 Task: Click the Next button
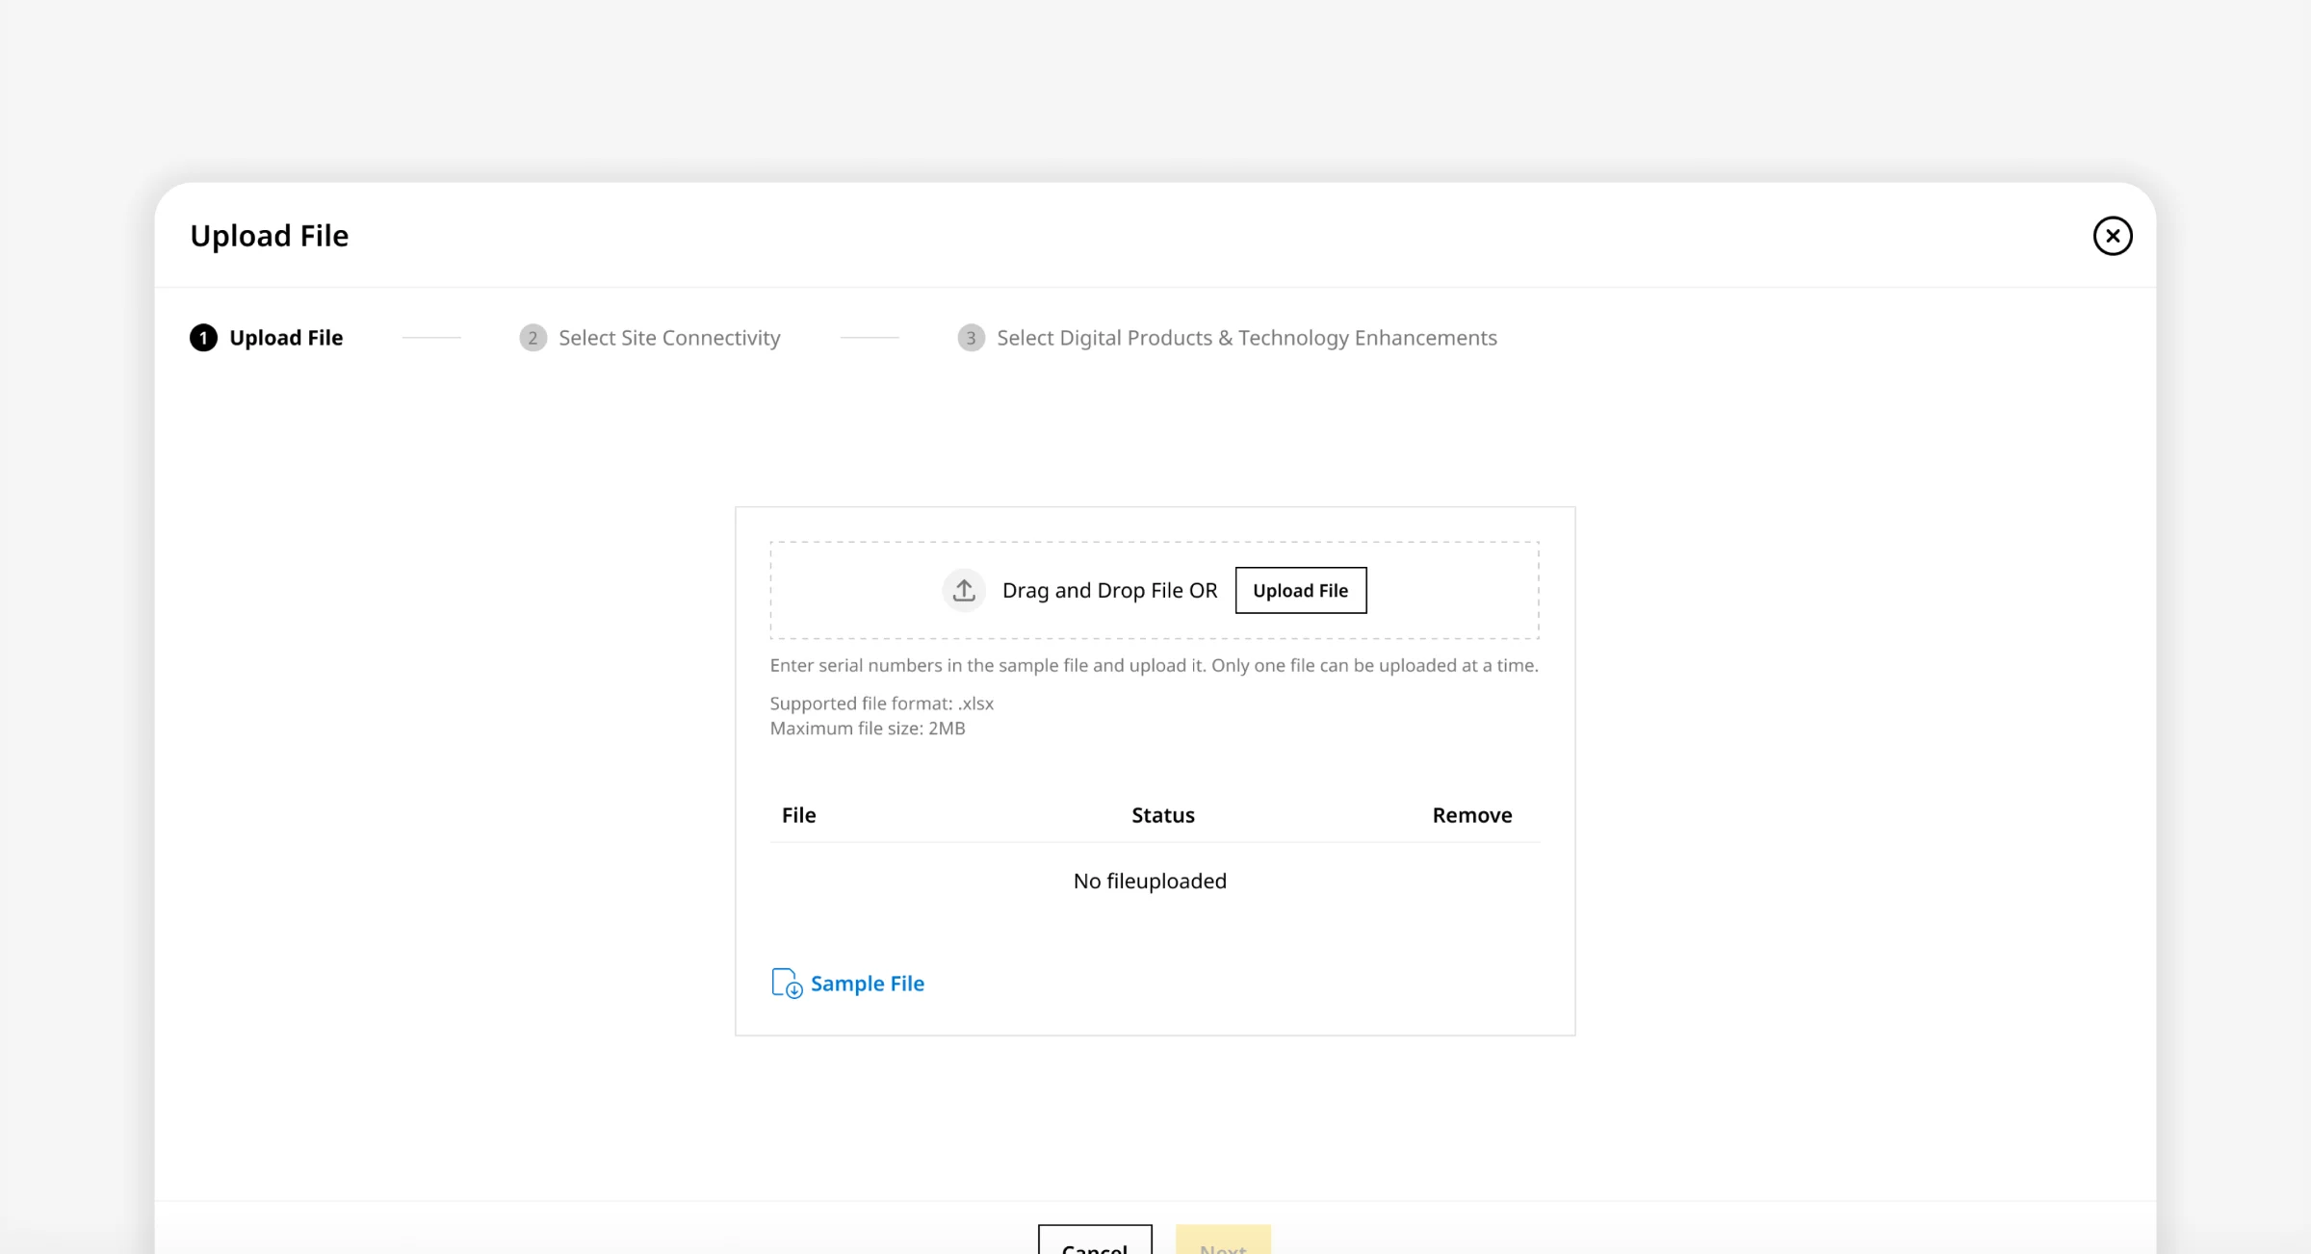coord(1223,1241)
